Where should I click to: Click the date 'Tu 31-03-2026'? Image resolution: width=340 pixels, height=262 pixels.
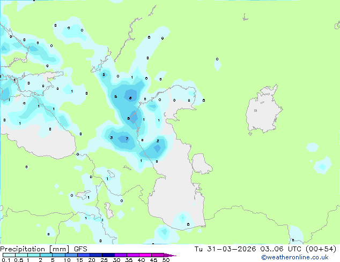coord(225,249)
